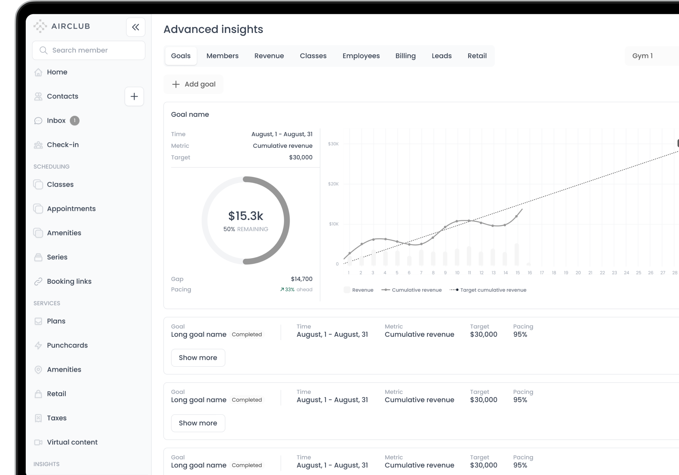
Task: Toggle Target cumulative revenue legend item
Action: pos(488,290)
